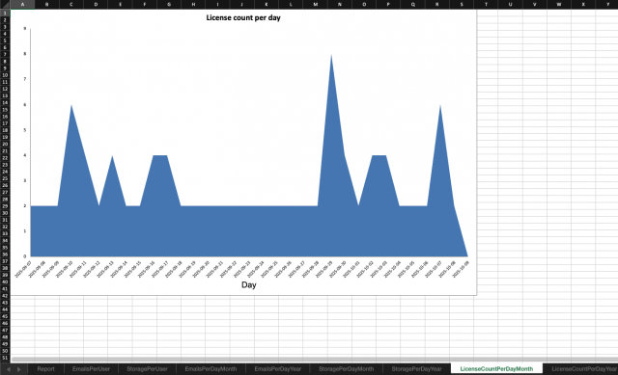Screen dimensions: 618x375
Task: Click the previous sheet navigation arrow
Action: click(x=9, y=369)
